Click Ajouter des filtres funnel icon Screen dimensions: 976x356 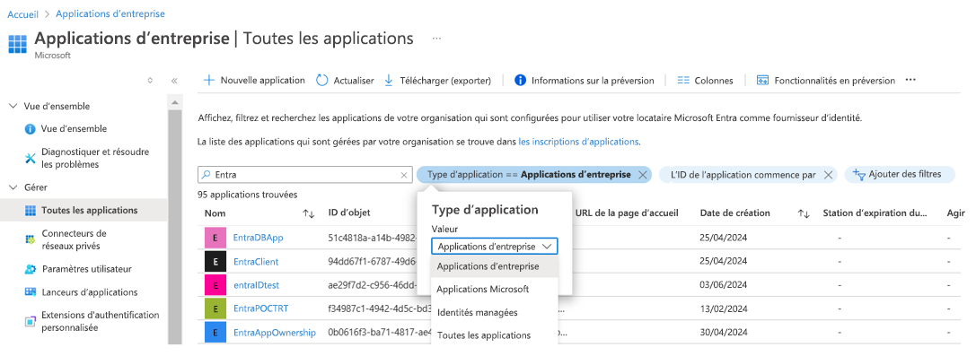tap(859, 175)
